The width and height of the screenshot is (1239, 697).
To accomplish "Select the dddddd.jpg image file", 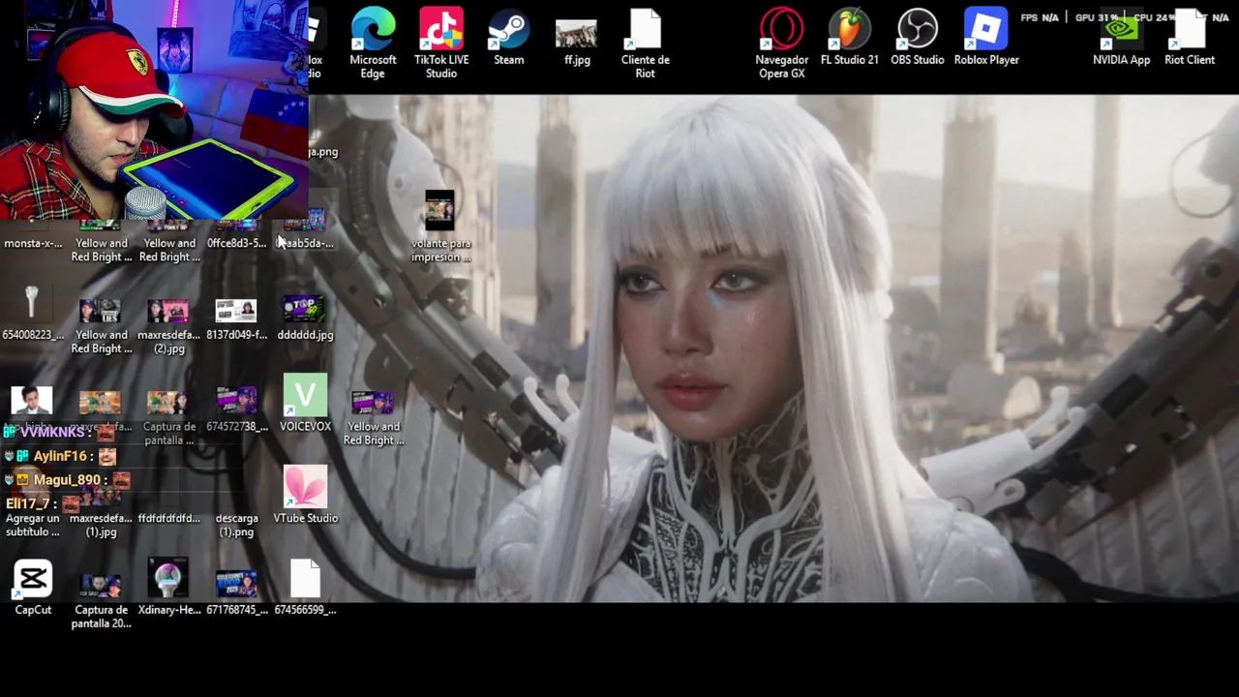I will (x=305, y=318).
